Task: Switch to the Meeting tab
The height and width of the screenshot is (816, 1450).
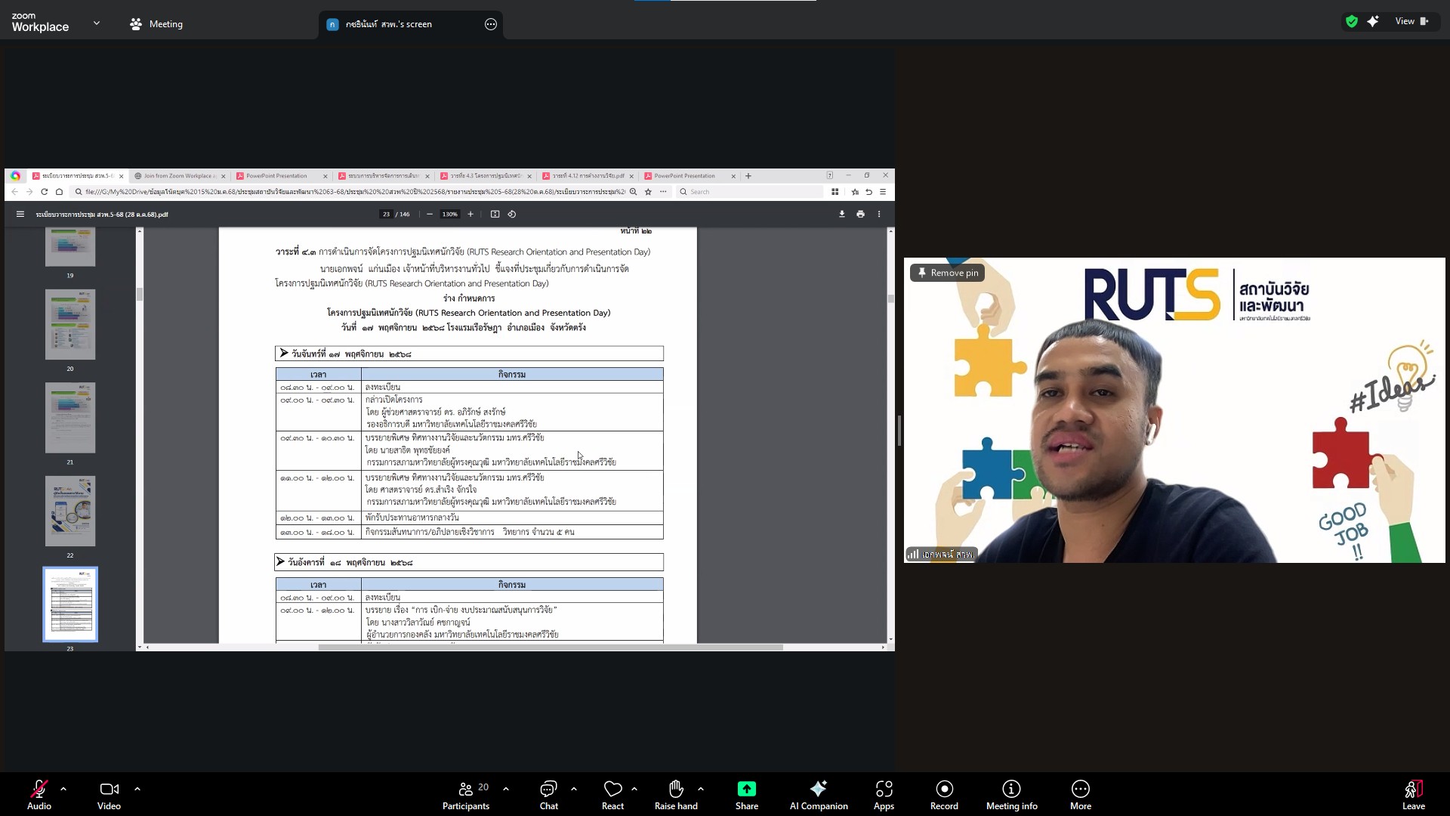Action: coord(156,24)
